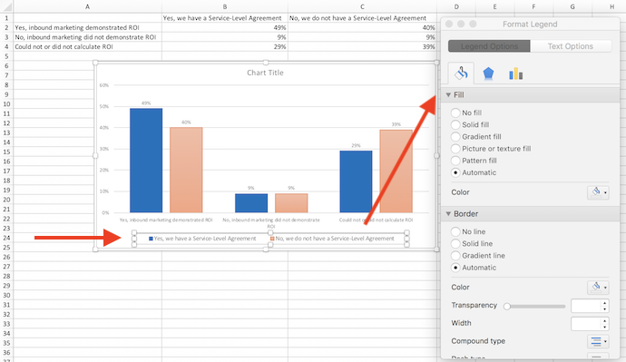Select the Solid line option

[455, 244]
